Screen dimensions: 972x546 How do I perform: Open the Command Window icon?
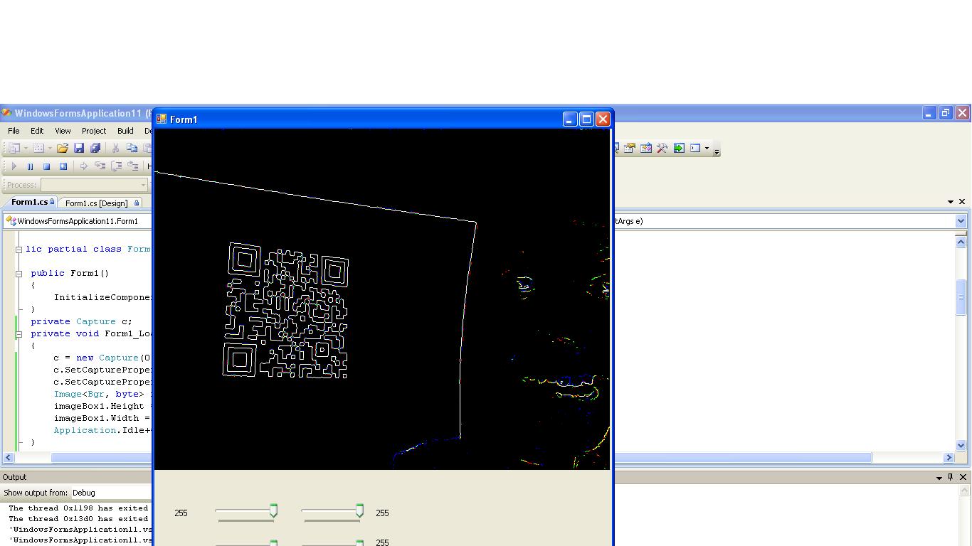click(695, 148)
